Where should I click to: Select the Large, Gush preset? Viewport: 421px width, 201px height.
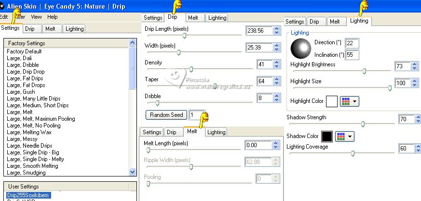click(x=21, y=92)
